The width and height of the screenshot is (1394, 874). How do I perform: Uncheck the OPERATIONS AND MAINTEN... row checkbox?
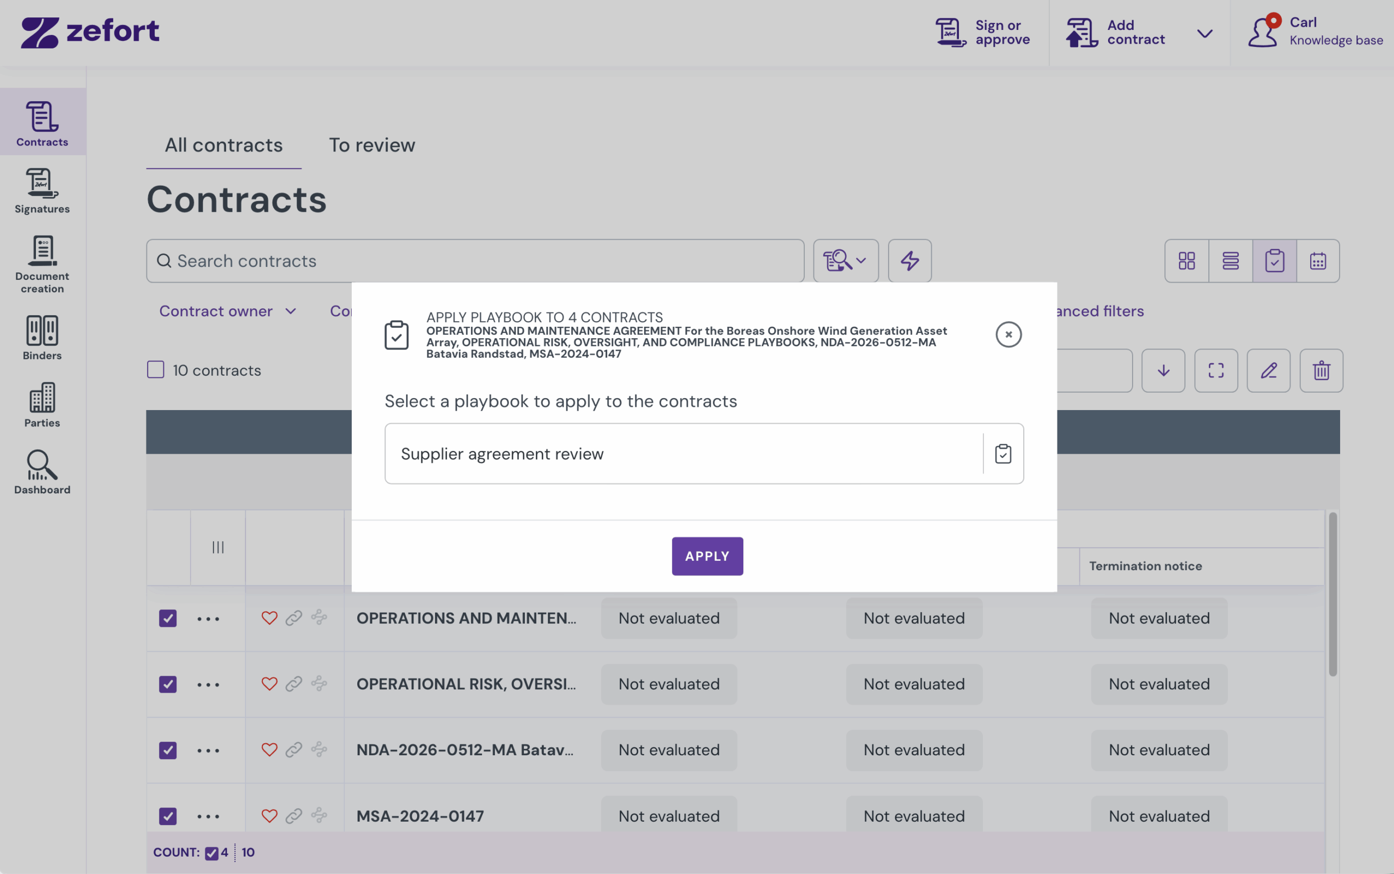point(168,618)
